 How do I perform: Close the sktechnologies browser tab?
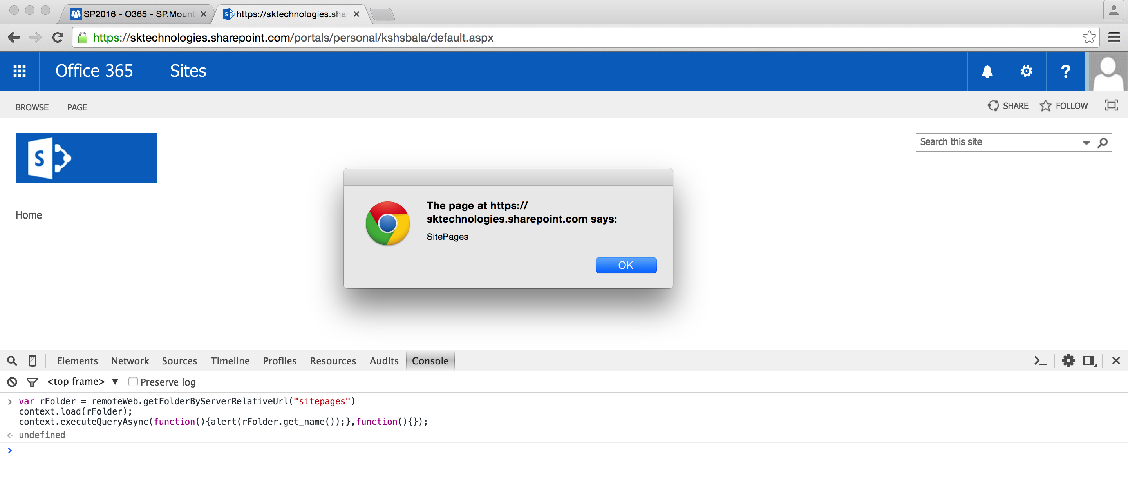[x=356, y=14]
